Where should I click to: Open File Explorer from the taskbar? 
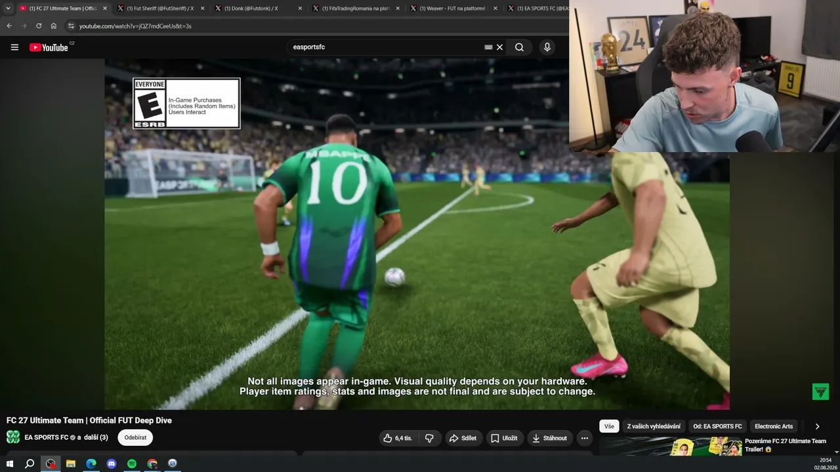(x=71, y=463)
